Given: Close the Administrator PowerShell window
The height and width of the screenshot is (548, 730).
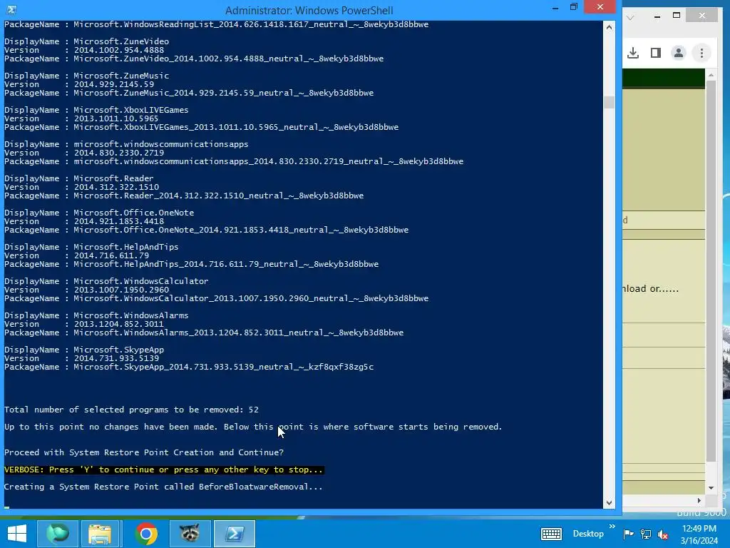Looking at the screenshot, I should pyautogui.click(x=600, y=7).
